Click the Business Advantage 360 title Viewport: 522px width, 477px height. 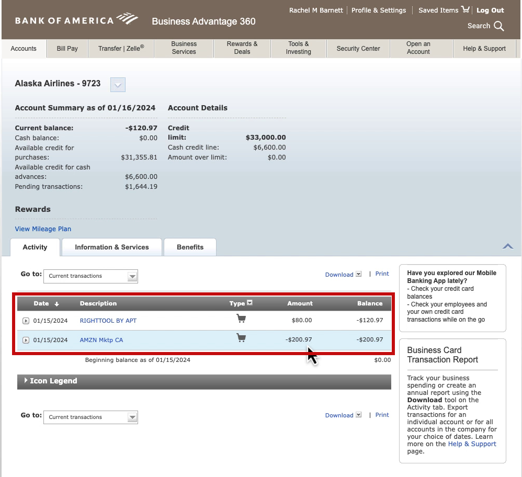tap(204, 21)
